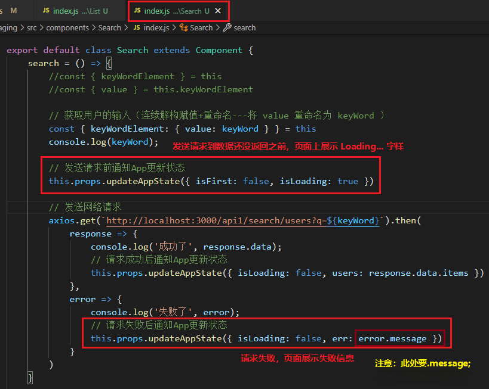The image size is (489, 389).
Task: Open the Search class breadcrumb
Action: (x=201, y=27)
